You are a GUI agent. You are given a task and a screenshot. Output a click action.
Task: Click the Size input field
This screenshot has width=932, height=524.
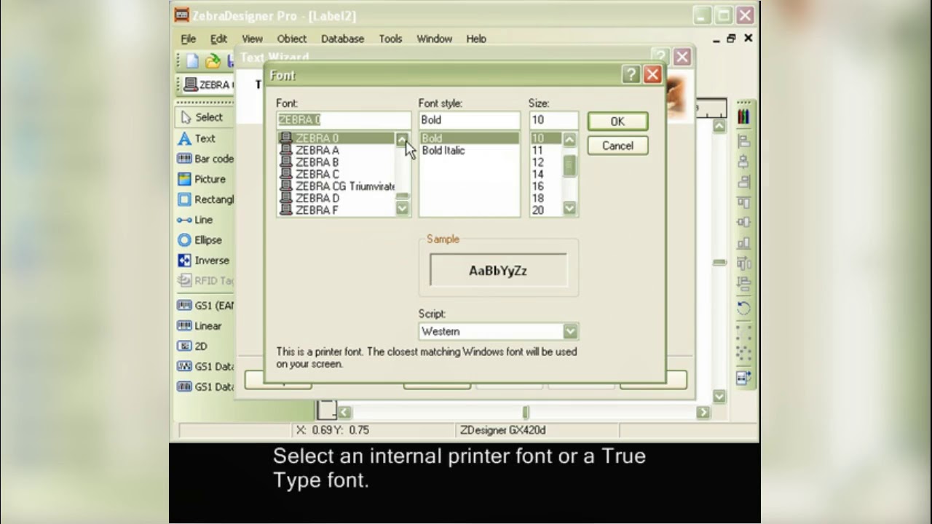click(553, 120)
